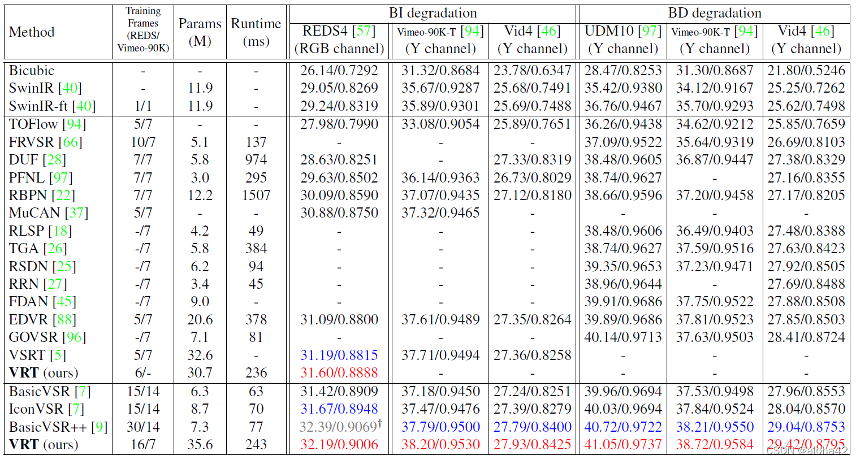Click DUF runtime value 974
The height and width of the screenshot is (460, 856).
coord(256,160)
